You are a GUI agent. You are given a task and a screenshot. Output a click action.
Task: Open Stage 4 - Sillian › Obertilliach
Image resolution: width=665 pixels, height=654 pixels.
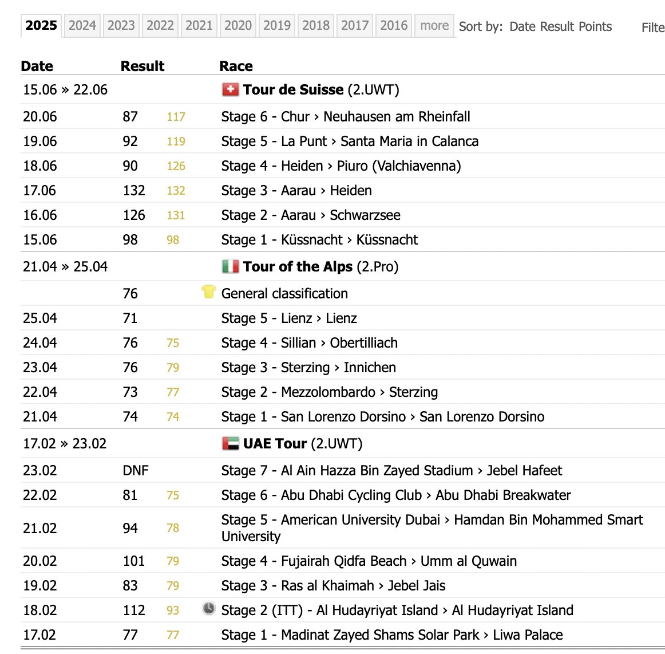tap(310, 343)
